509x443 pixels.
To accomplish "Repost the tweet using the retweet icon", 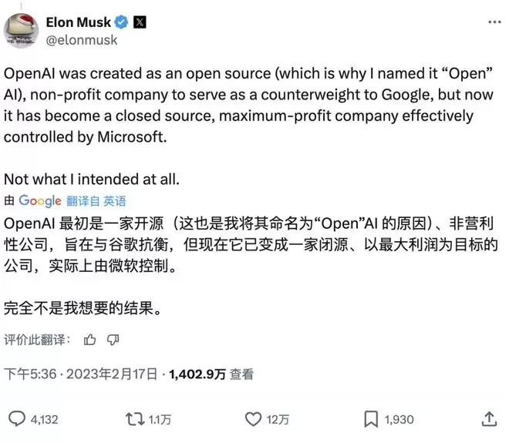I will (134, 419).
